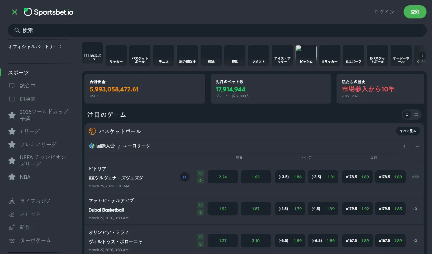Collapse the ユーロリーグ section chevron
Viewport: 432px width, 254px height.
(417, 146)
